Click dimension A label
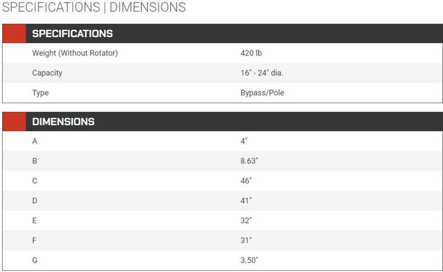 click(35, 141)
